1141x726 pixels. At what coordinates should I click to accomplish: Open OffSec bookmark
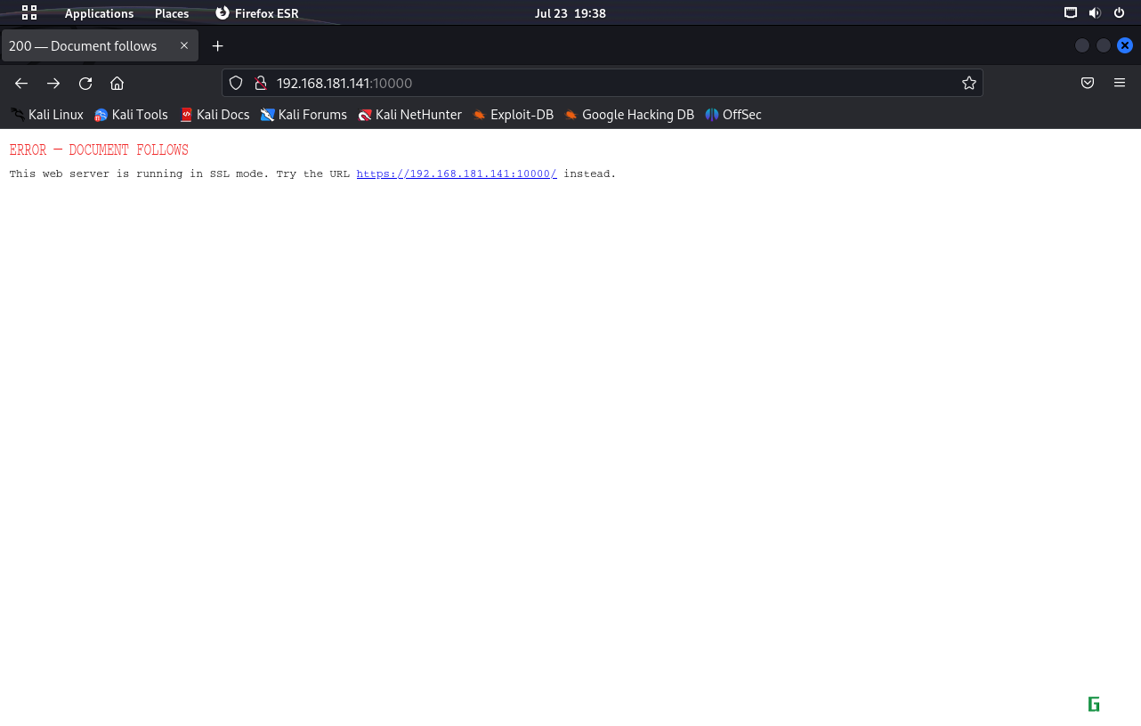[x=733, y=114]
